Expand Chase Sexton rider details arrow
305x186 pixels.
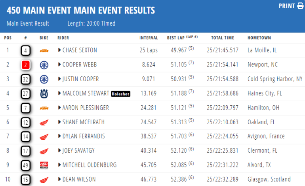59,50
